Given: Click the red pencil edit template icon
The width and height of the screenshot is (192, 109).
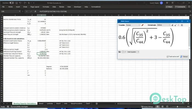Looking at the screenshot, I should pos(142,25).
